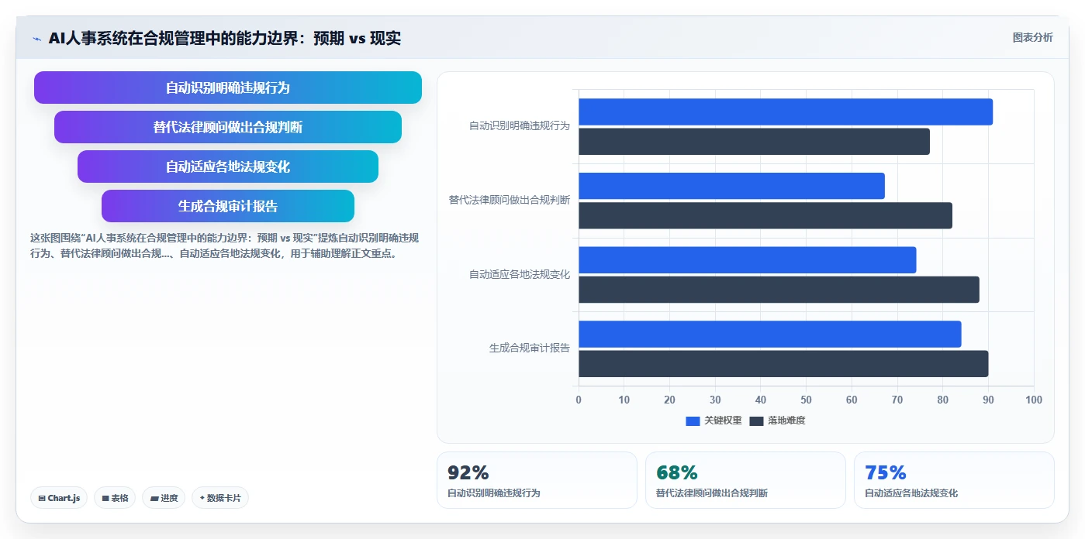1085x539 pixels.
Task: Select funnel stage 自动识别明确违规行为
Action: tap(228, 88)
